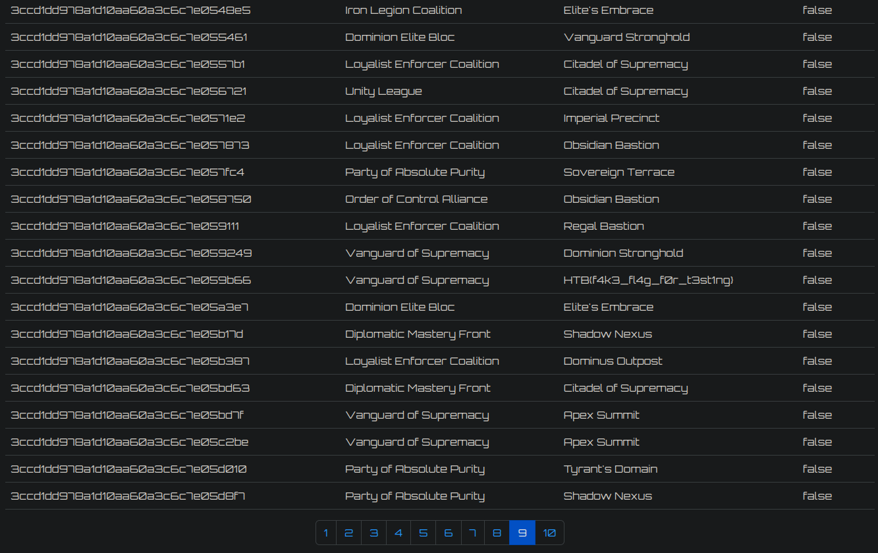The image size is (878, 553).
Task: Click the active page 9 button
Action: [522, 533]
